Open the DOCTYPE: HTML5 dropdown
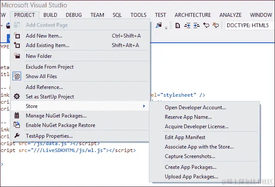 coord(249,25)
